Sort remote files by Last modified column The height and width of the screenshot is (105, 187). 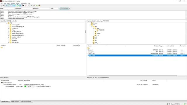click(x=170, y=46)
